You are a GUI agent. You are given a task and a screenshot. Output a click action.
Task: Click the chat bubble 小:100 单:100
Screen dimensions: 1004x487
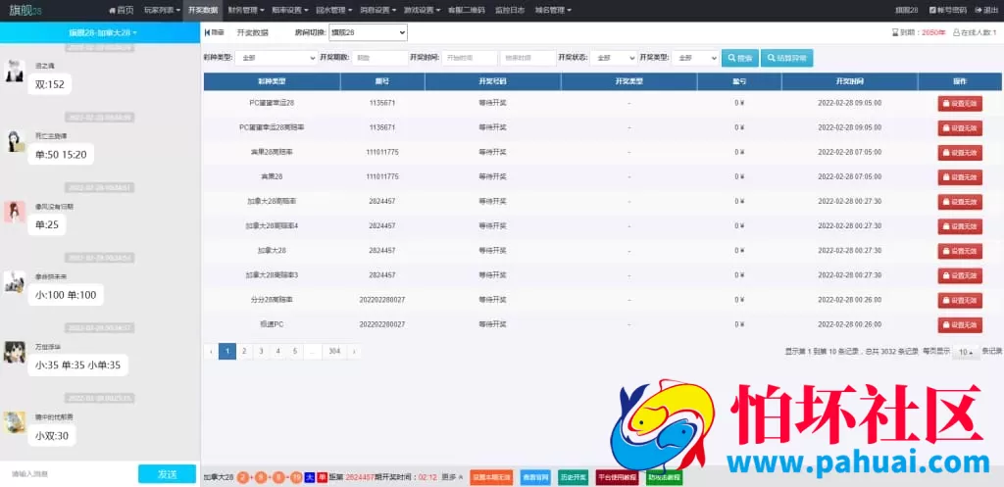tap(66, 295)
